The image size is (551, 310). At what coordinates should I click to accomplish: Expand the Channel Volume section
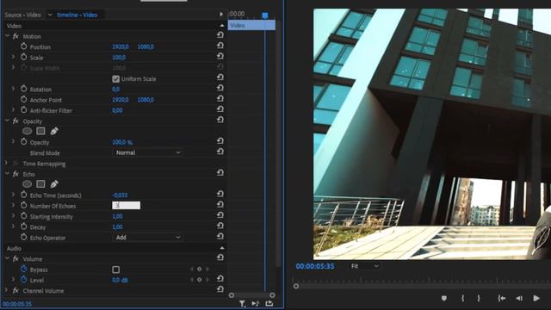6,290
